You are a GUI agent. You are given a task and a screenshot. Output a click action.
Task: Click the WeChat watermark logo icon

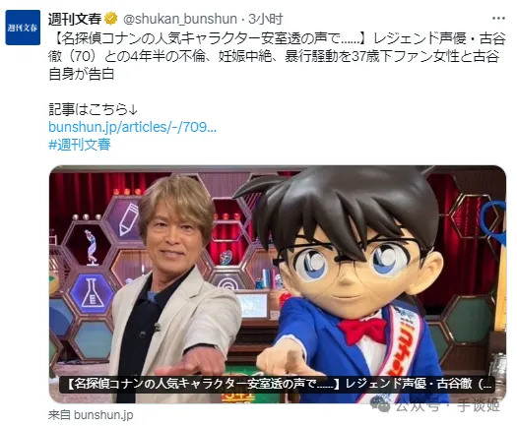[380, 404]
